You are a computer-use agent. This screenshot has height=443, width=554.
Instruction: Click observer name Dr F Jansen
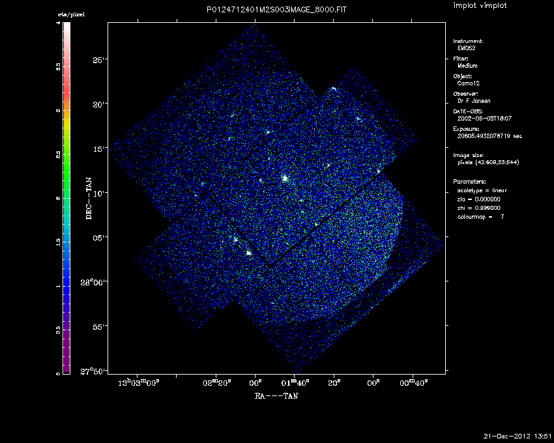[x=474, y=101]
